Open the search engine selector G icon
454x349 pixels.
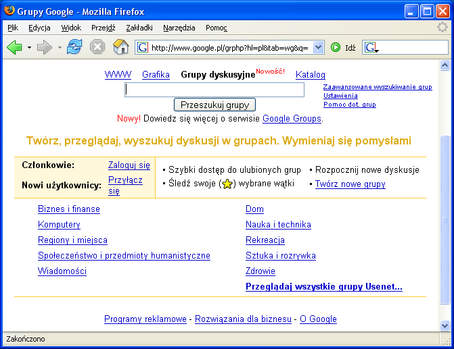[x=371, y=47]
